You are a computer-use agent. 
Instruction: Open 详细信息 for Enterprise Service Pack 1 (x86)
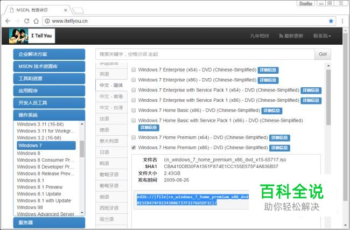[311, 101]
